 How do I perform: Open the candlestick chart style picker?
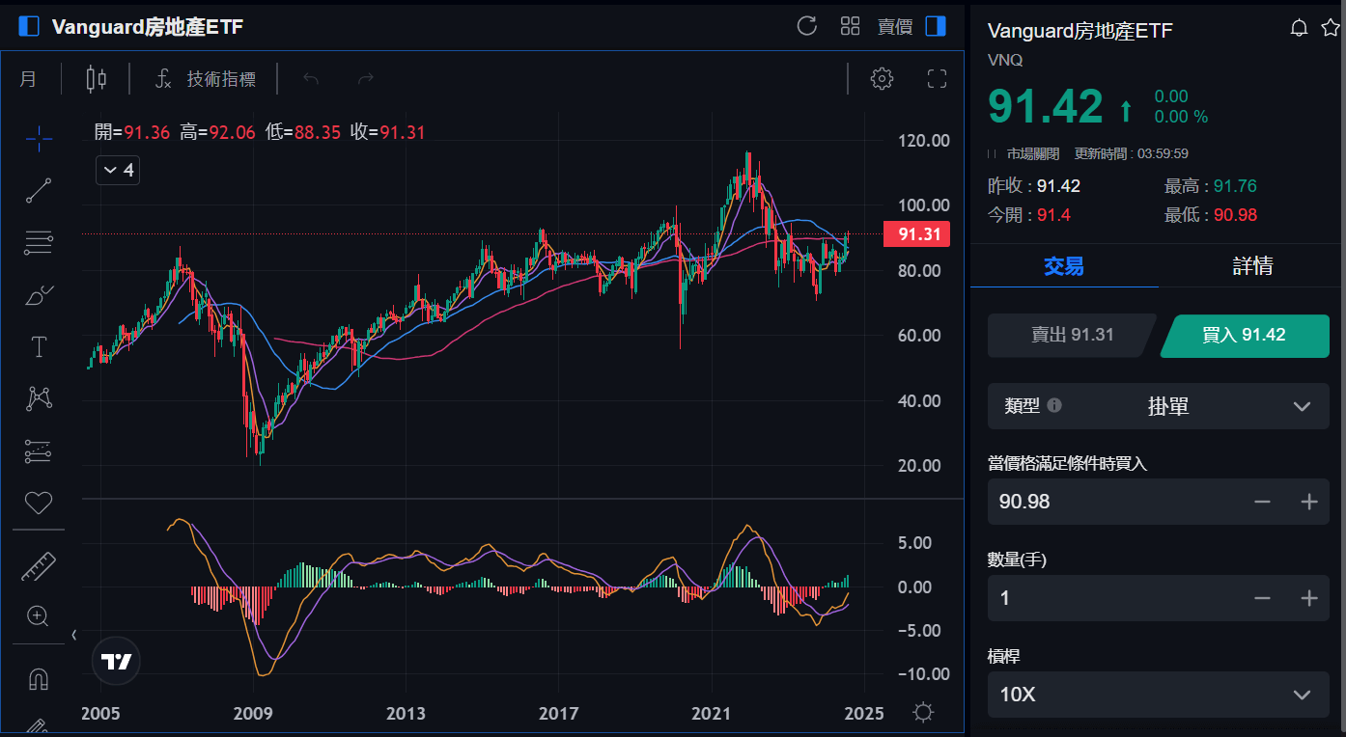96,79
